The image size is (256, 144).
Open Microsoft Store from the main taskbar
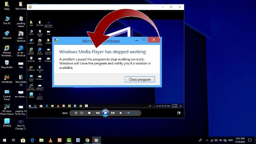[x=23, y=140]
